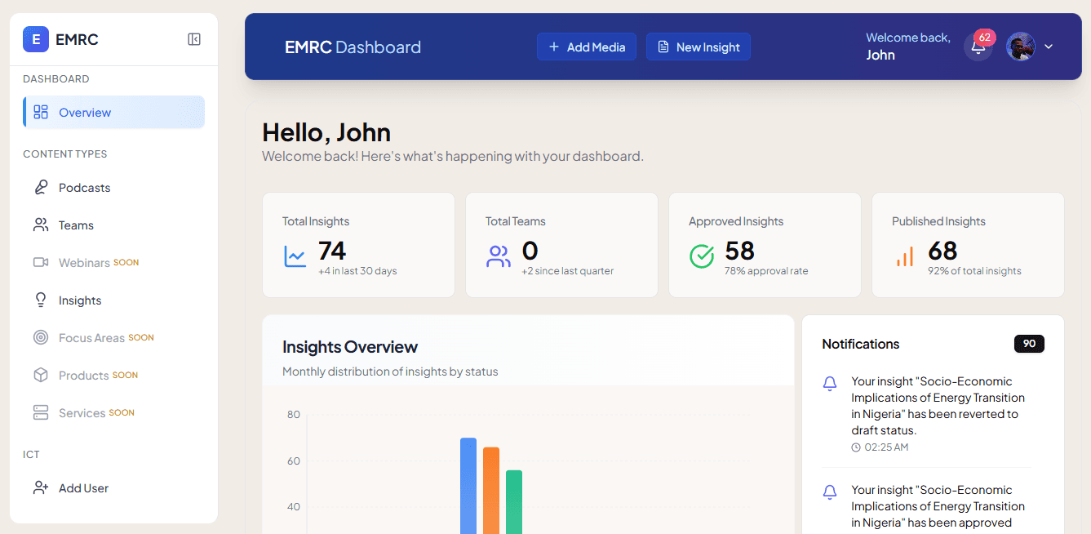Collapse the sidebar using the panel toggle
Image resolution: width=1091 pixels, height=534 pixels.
click(193, 38)
